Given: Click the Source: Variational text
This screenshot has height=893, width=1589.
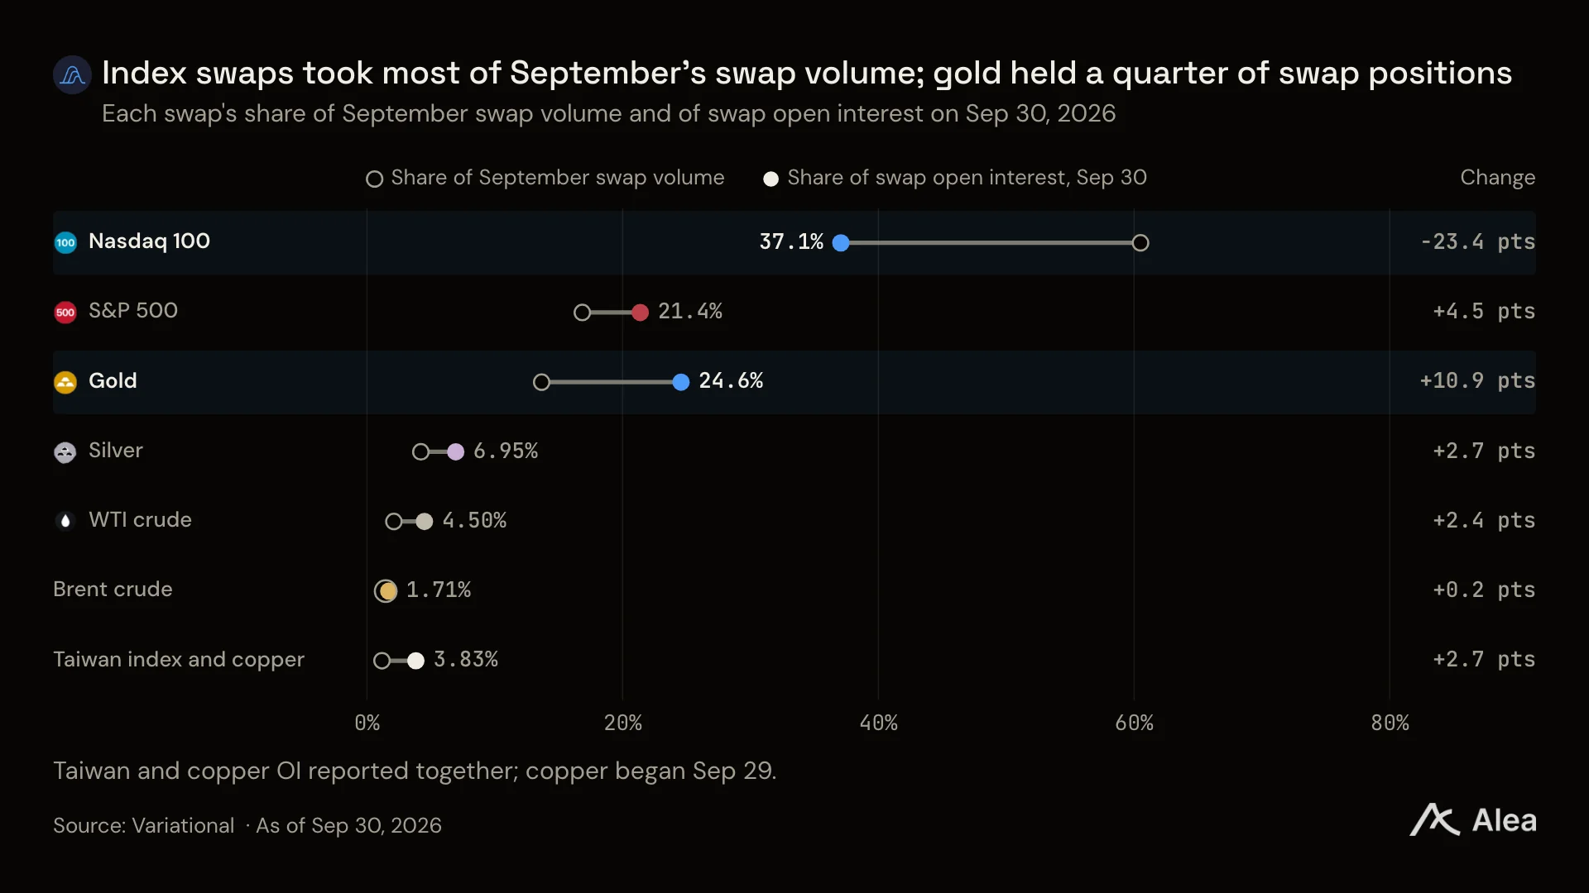Looking at the screenshot, I should [x=144, y=825].
